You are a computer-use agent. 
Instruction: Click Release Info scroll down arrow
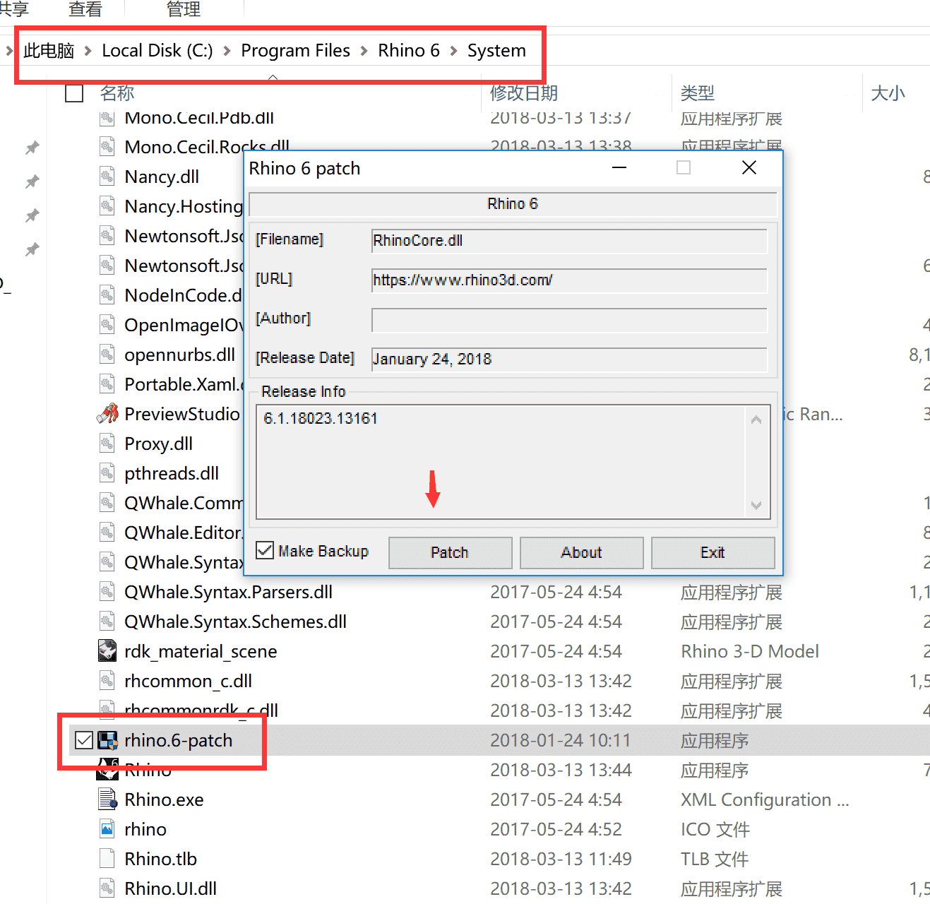pyautogui.click(x=756, y=505)
